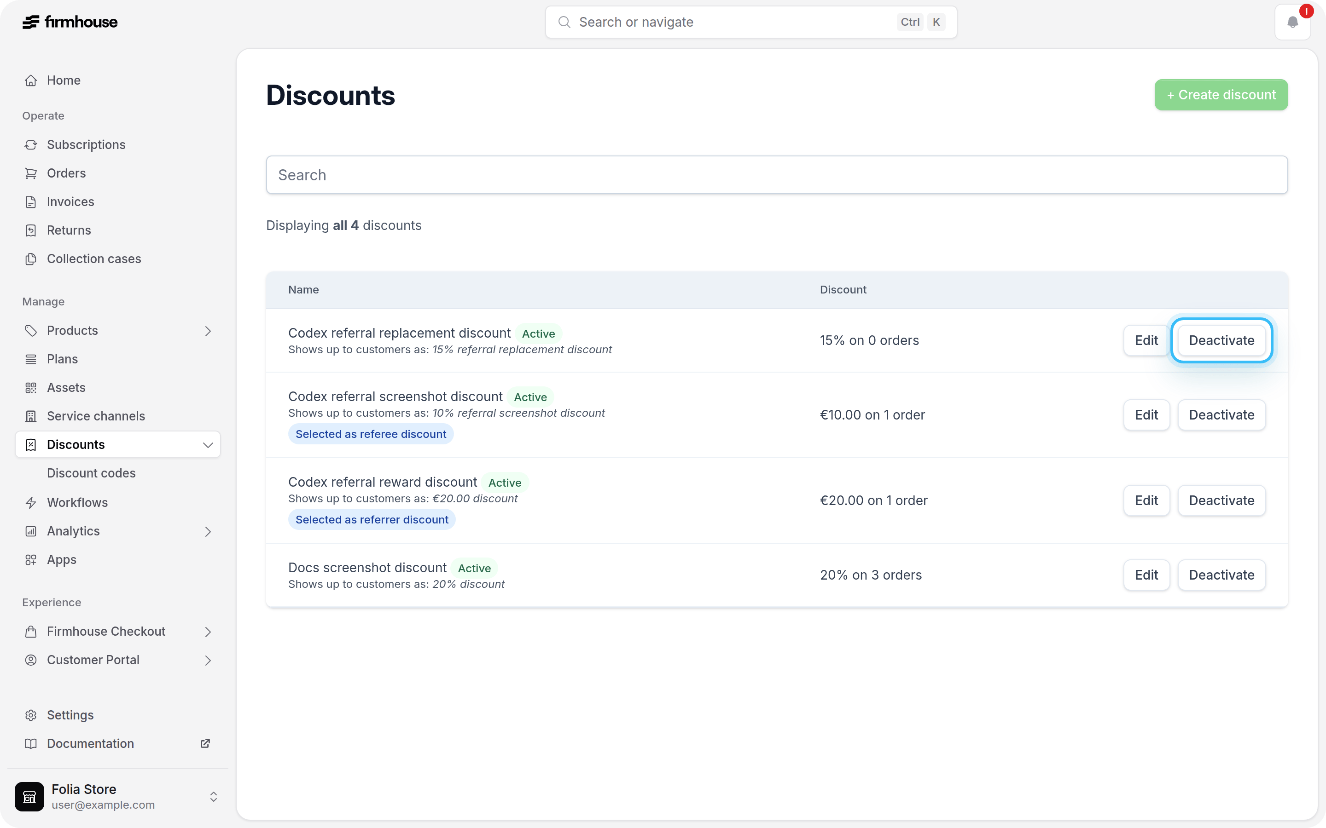
Task: Click the Workflows lightning bolt icon
Action: click(31, 503)
